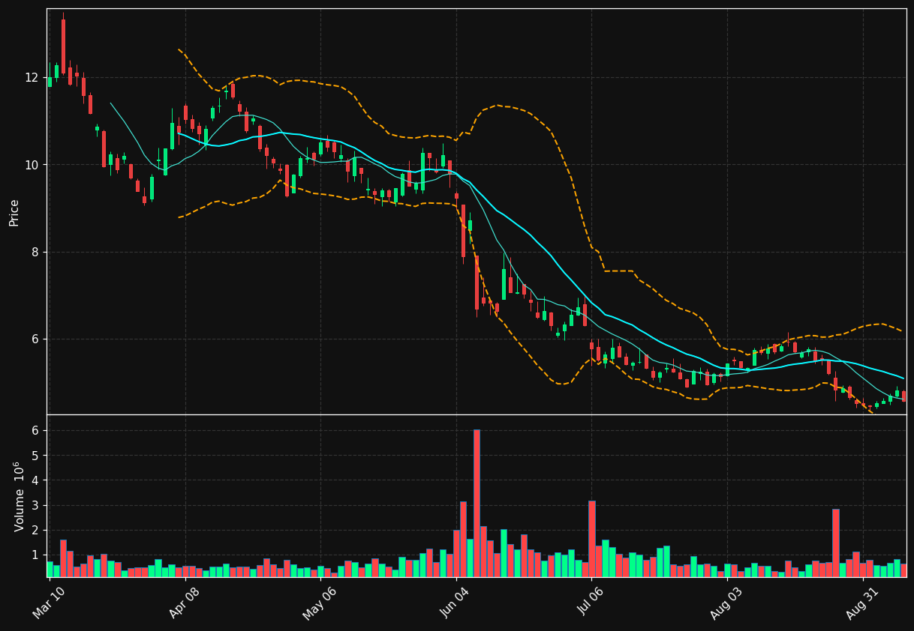Click the Apr 08 date label
Viewport: 914px width, 631px height.
coord(185,602)
